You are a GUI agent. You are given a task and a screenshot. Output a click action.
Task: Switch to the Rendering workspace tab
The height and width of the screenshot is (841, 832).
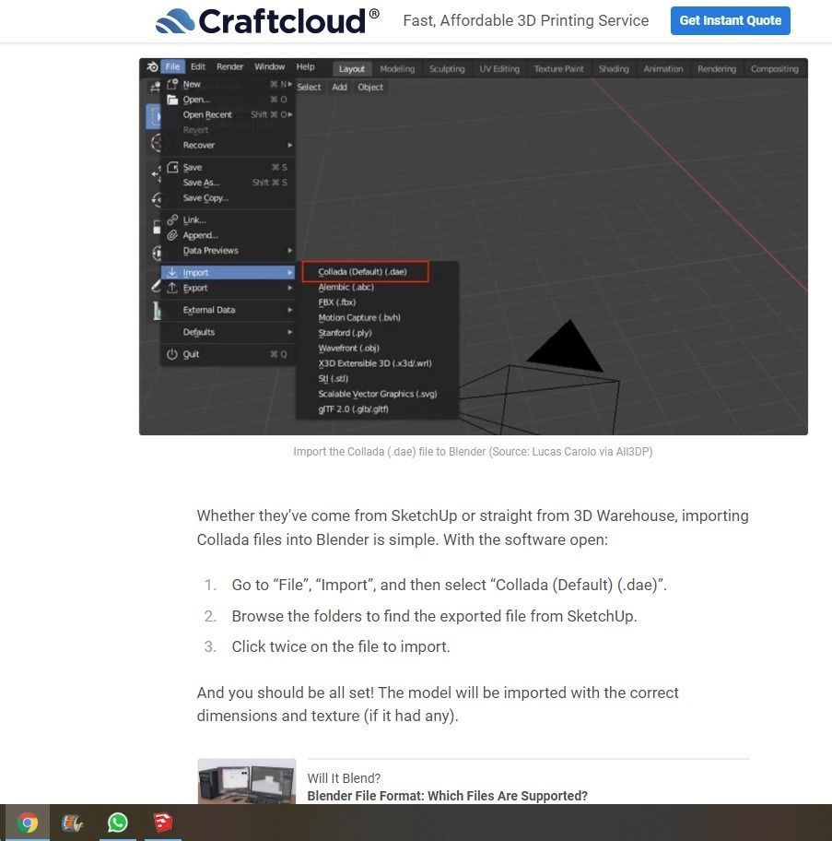[x=717, y=68]
